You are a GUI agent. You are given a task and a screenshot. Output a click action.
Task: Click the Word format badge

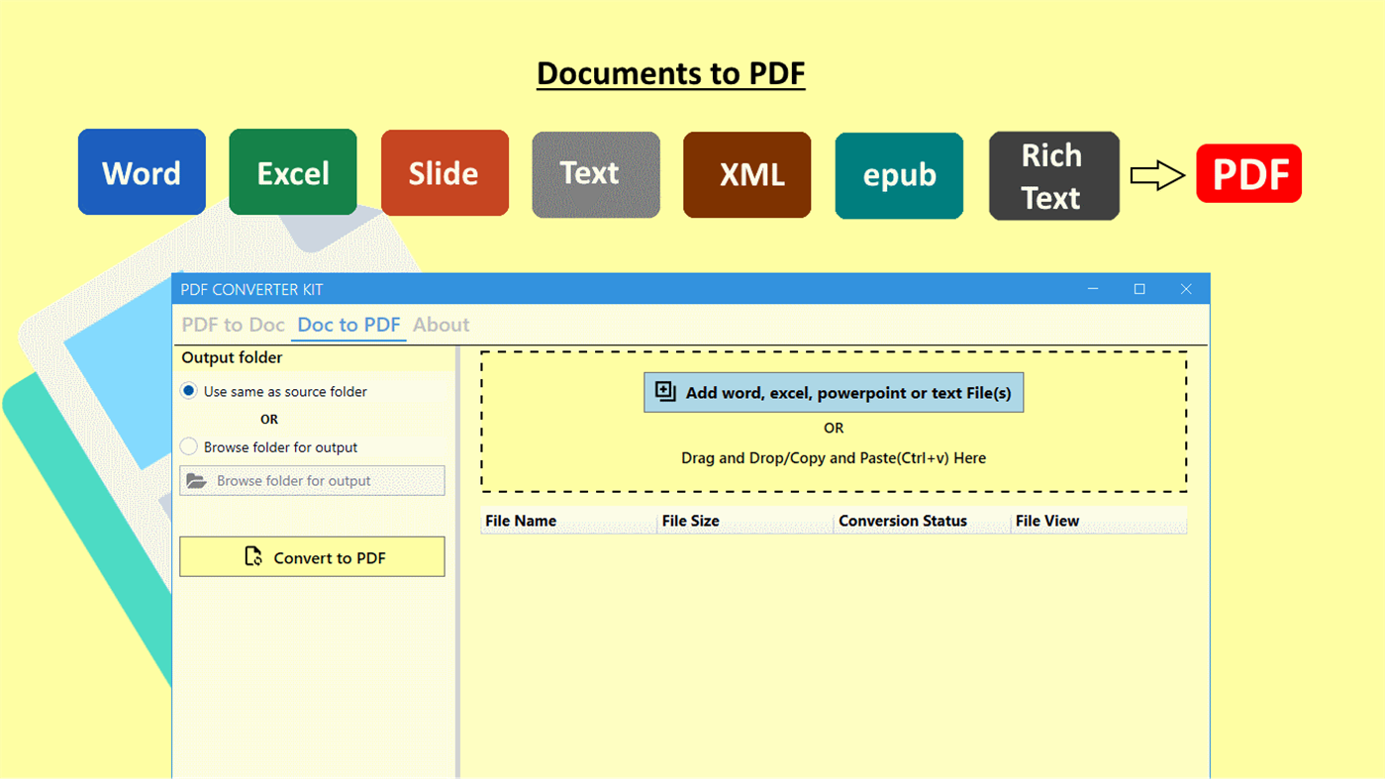coord(142,171)
